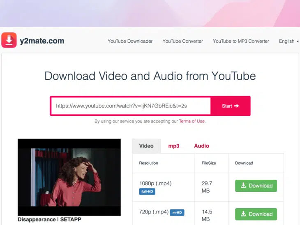Click the 720p (.mp4) resolution text
The width and height of the screenshot is (300, 225).
[154, 212]
